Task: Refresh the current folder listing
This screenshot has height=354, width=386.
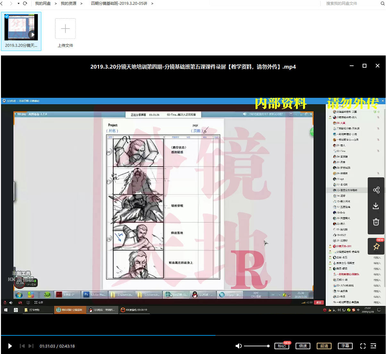Action: coord(25,4)
